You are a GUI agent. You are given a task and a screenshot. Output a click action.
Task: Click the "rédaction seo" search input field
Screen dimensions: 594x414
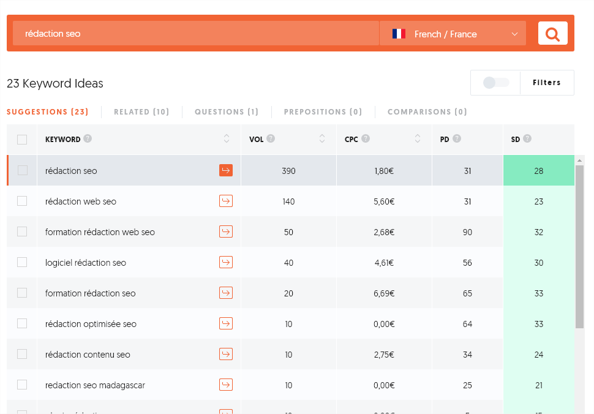click(196, 34)
